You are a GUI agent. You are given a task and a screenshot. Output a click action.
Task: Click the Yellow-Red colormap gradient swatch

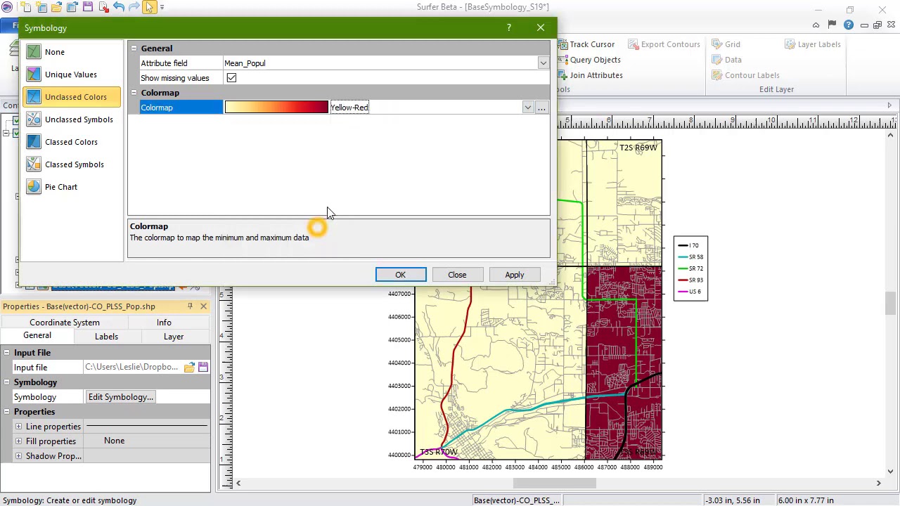pos(276,108)
